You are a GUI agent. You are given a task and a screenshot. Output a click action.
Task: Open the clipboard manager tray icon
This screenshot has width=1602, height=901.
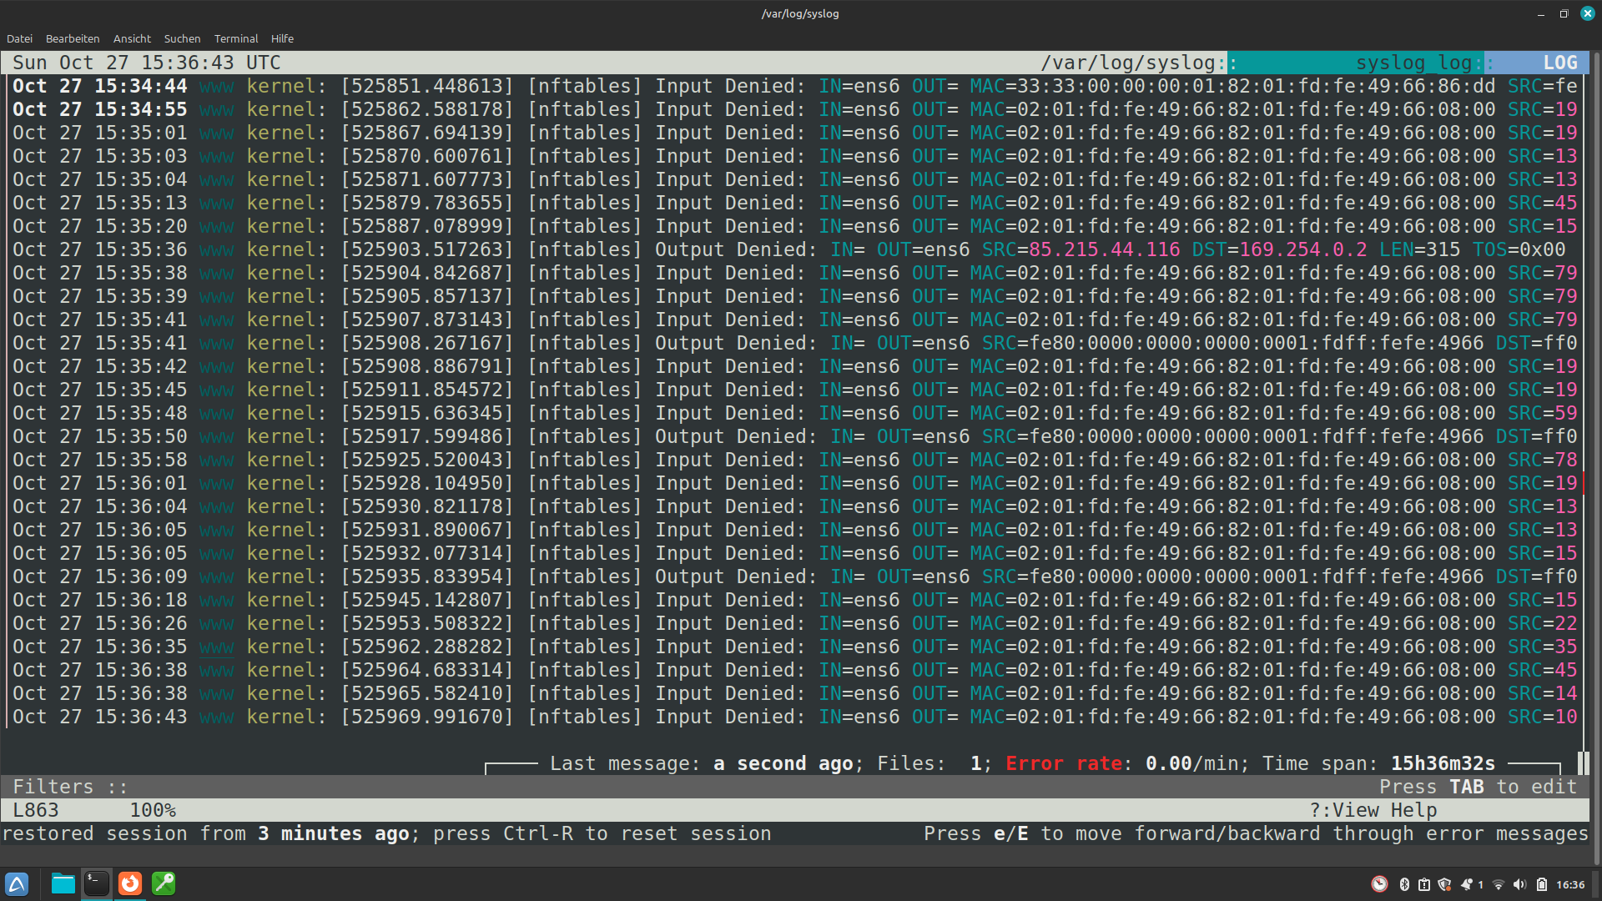click(1424, 884)
